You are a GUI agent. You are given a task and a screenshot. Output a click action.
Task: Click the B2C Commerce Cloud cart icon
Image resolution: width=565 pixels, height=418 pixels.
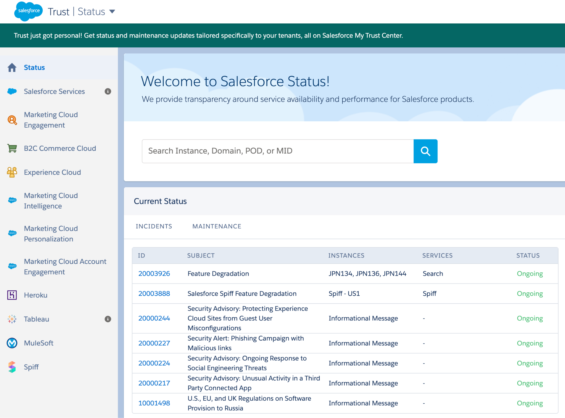(x=12, y=148)
